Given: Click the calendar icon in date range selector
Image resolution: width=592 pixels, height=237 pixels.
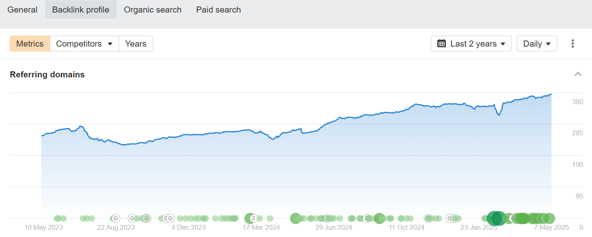Looking at the screenshot, I should point(442,44).
